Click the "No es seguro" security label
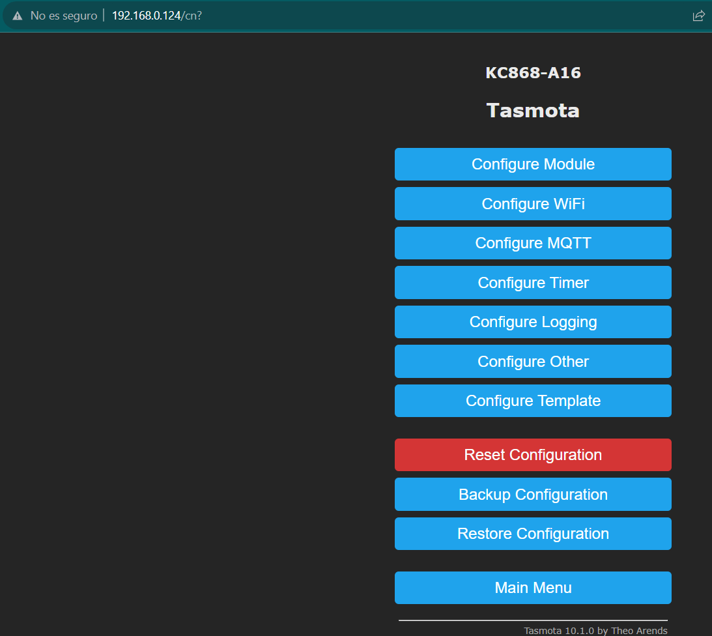The image size is (712, 636). (63, 16)
